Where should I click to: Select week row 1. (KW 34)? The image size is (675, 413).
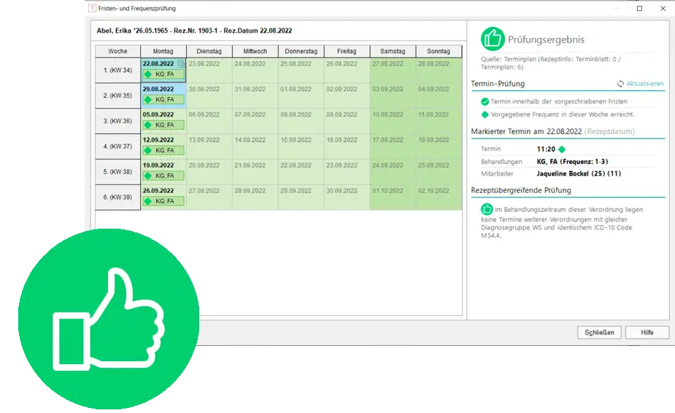117,71
